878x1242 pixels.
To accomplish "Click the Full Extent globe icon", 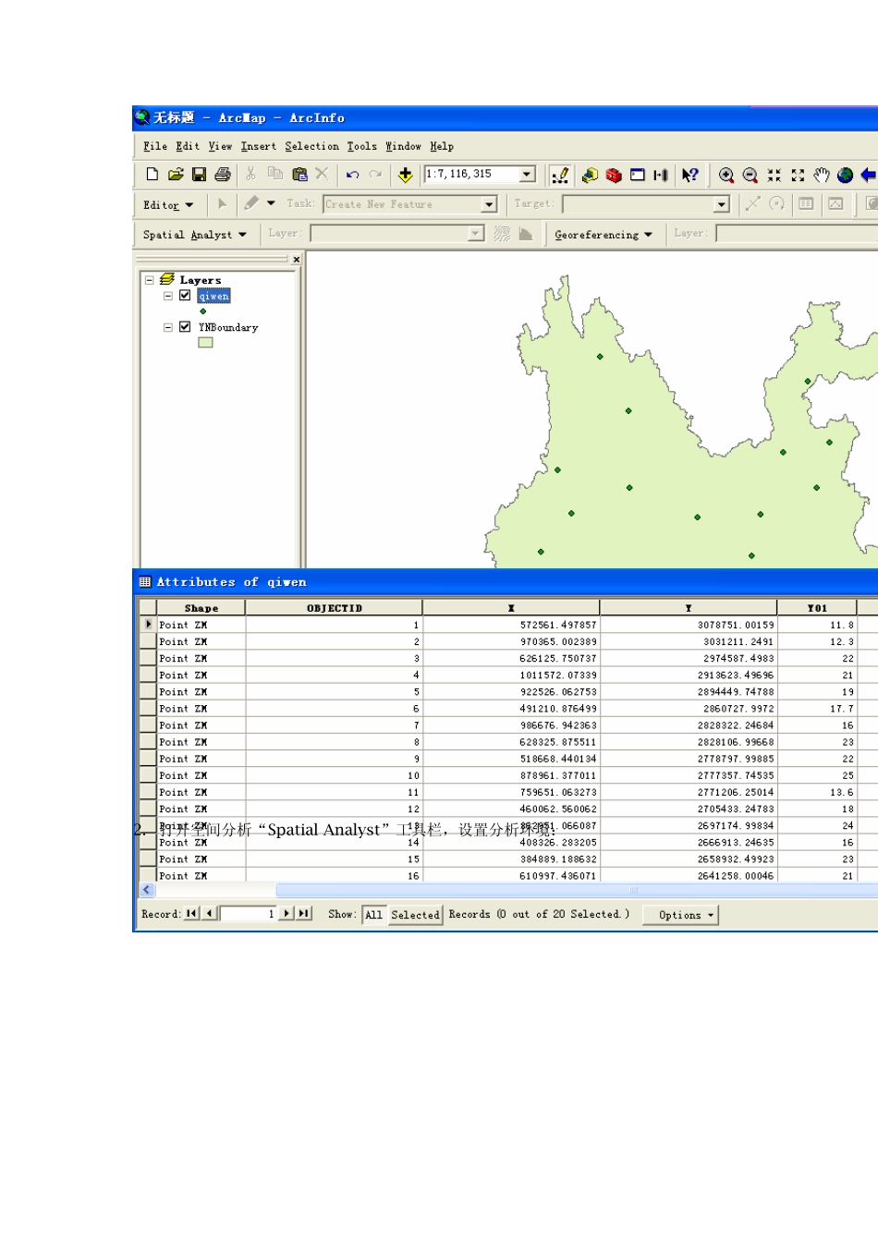I will tap(845, 175).
